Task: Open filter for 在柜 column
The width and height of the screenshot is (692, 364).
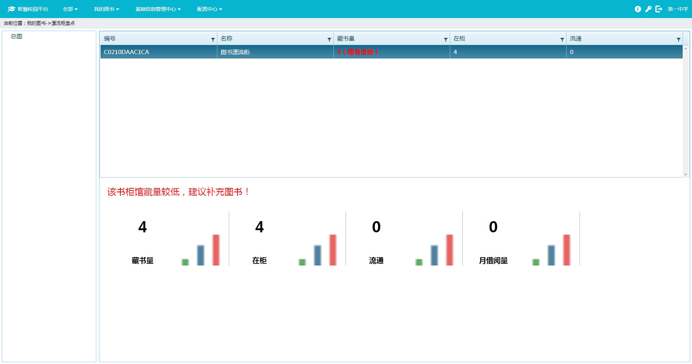Action: click(562, 40)
